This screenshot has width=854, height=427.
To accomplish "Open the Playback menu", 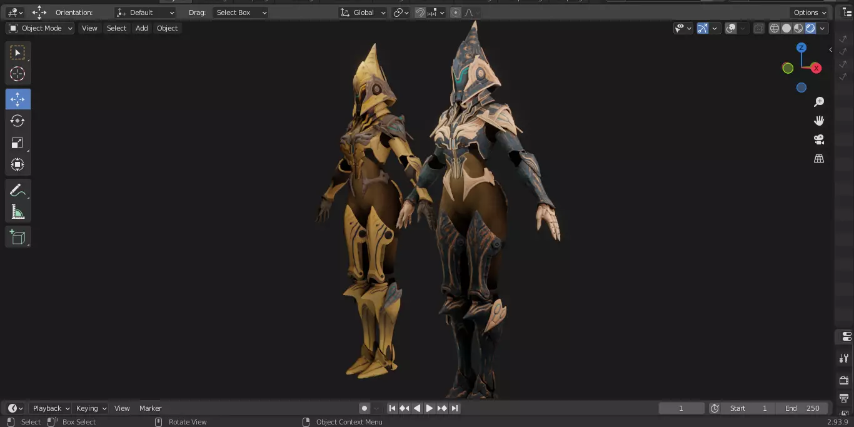I will [51, 408].
